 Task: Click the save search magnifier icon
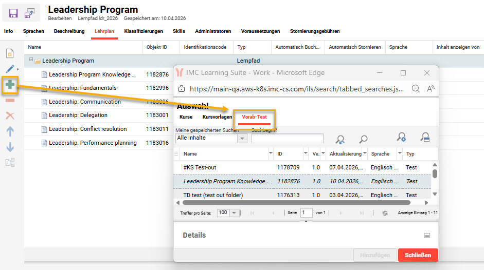pyautogui.click(x=424, y=138)
